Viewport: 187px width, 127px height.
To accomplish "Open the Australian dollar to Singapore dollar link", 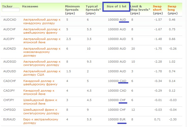I will coord(42,63).
